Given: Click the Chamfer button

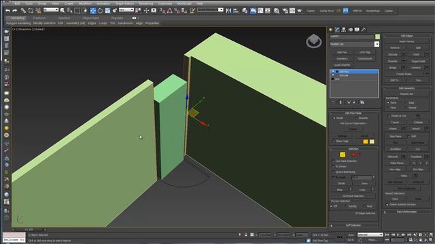Looking at the screenshot, I should click(393, 62).
